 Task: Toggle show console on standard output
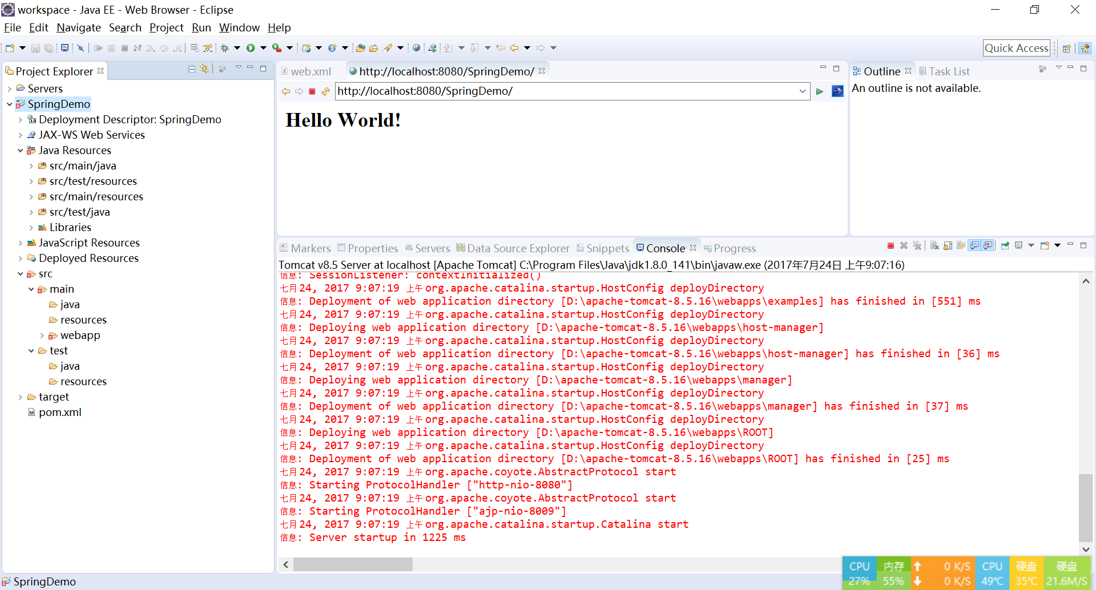[x=974, y=245]
